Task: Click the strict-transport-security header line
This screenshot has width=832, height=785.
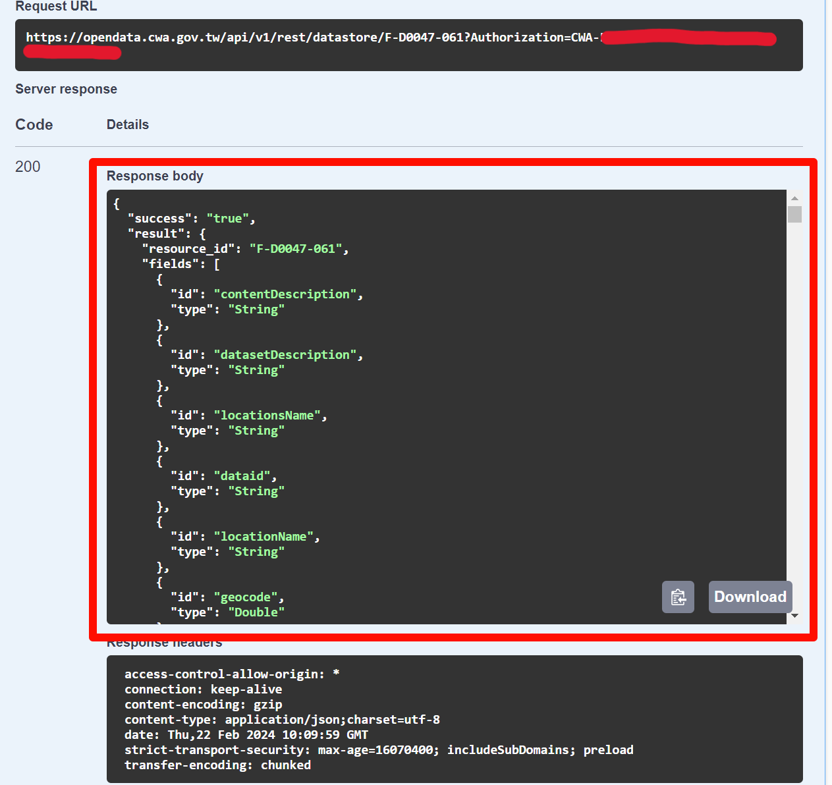Action: (x=379, y=750)
